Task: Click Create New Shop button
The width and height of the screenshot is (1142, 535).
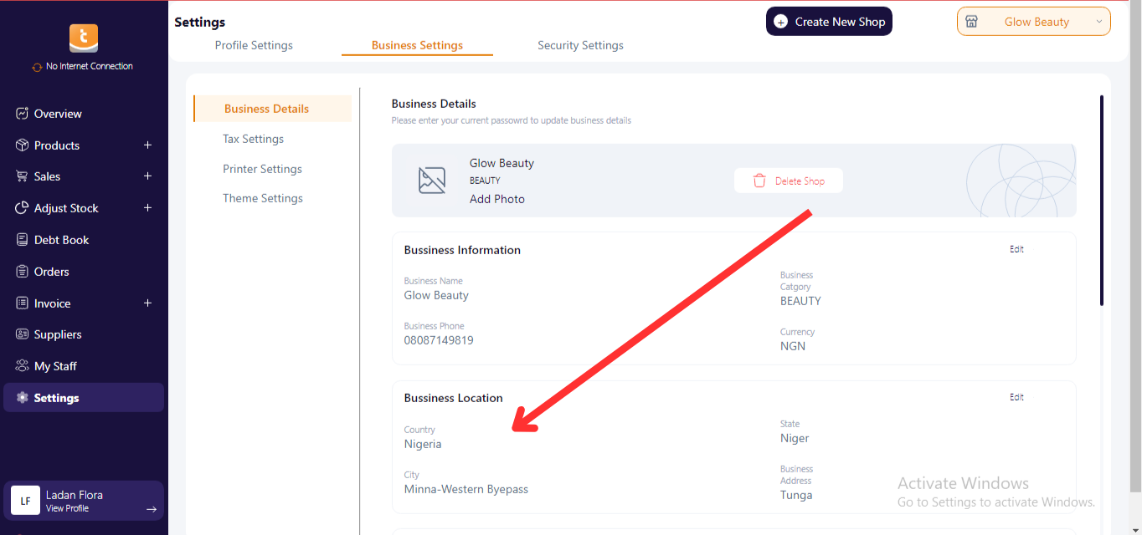Action: [x=829, y=22]
